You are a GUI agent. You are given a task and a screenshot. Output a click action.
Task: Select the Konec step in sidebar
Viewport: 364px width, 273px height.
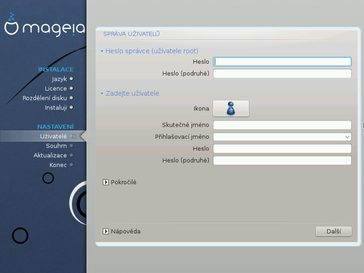(x=58, y=165)
